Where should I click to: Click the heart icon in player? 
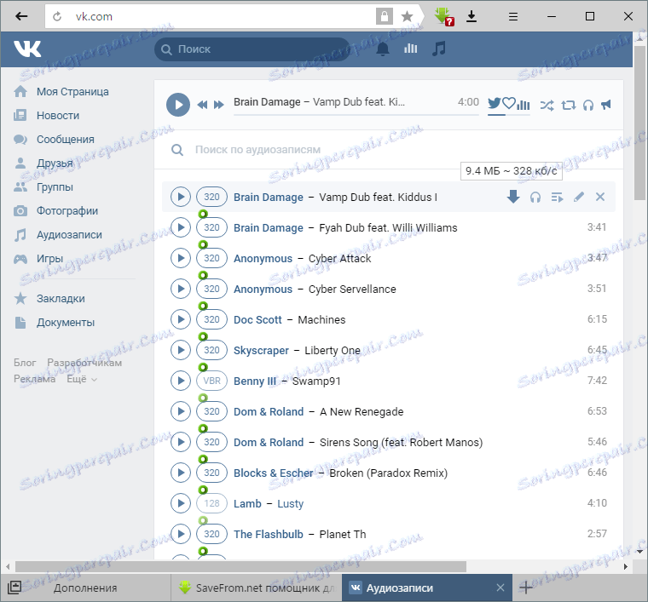pos(509,103)
